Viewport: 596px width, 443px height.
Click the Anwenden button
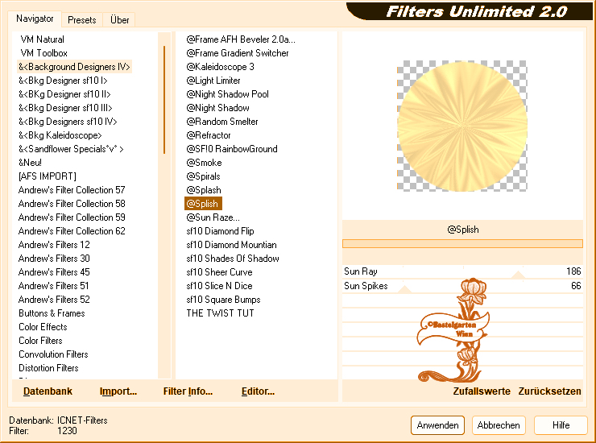(437, 425)
